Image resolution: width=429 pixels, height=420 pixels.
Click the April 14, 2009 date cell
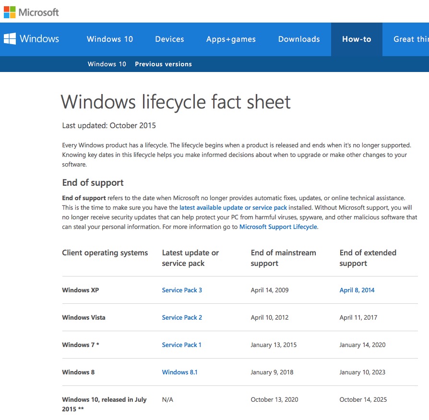270,290
